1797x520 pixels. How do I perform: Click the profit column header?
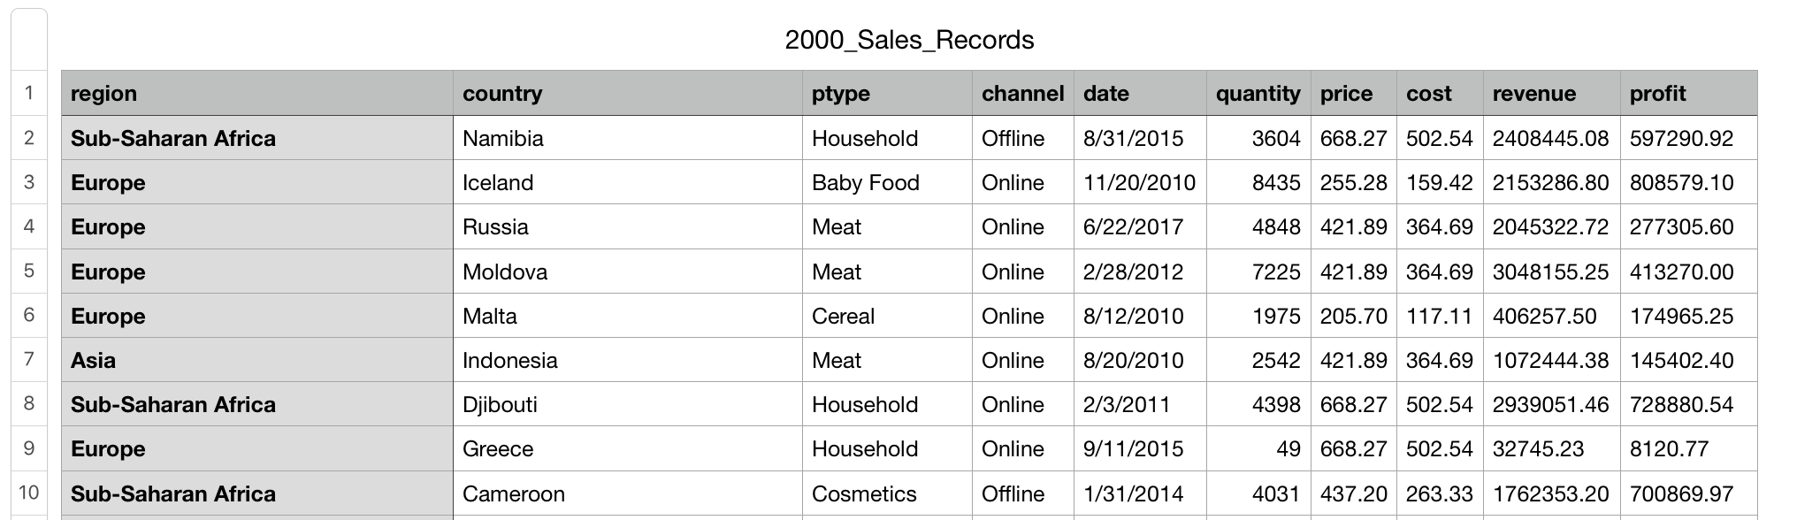[1688, 93]
